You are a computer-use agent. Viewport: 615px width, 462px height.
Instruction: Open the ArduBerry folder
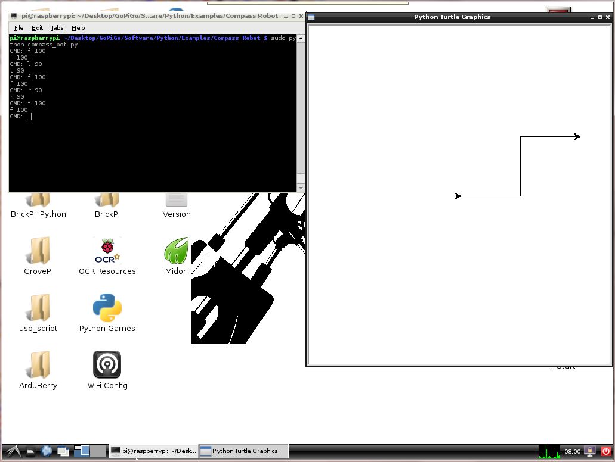pos(38,370)
